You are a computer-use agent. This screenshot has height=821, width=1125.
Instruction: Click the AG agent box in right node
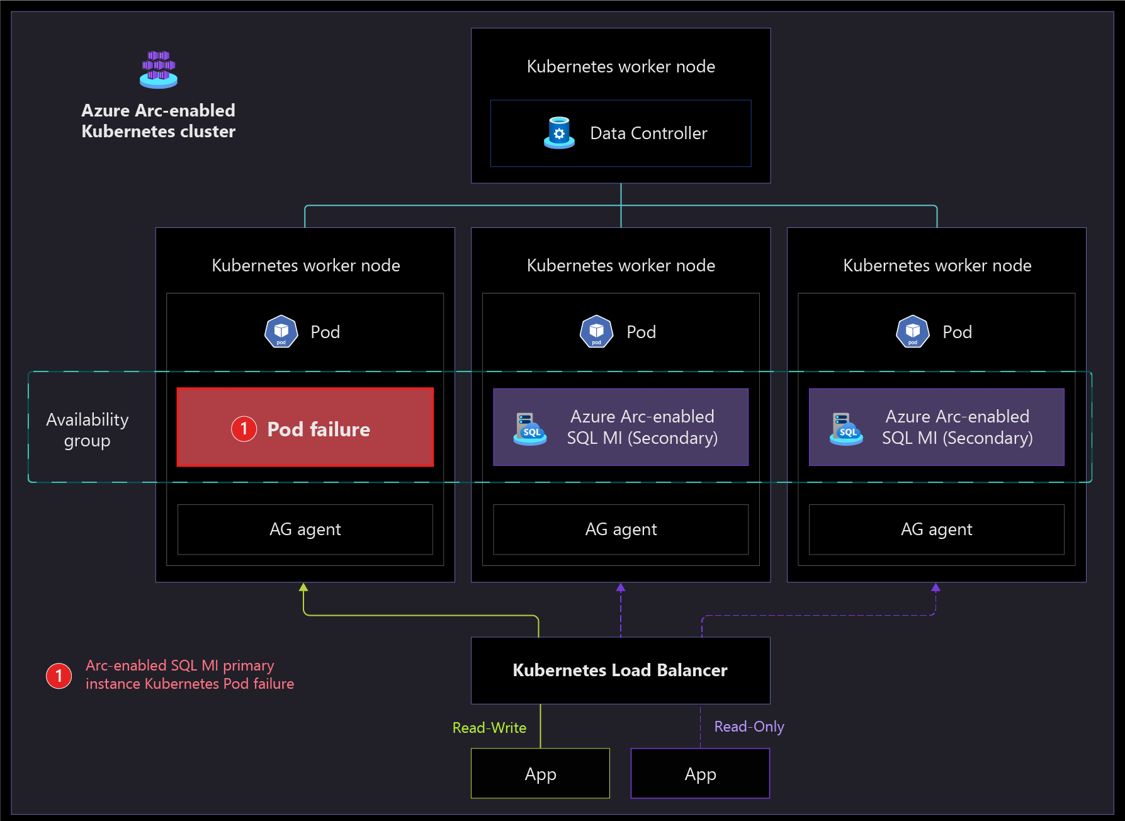click(x=937, y=529)
